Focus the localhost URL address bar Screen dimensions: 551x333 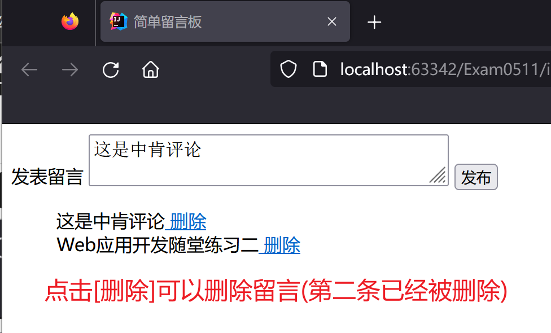tap(444, 69)
